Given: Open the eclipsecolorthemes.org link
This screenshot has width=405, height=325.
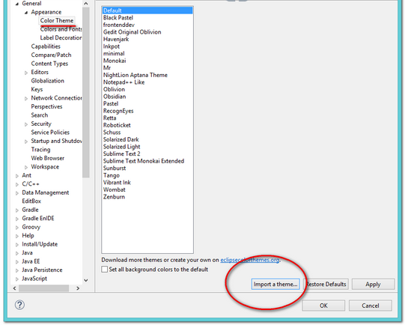Looking at the screenshot, I should [x=250, y=260].
